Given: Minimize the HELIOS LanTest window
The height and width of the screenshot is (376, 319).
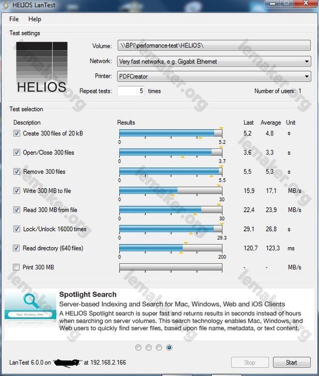Looking at the screenshot, I should click(x=272, y=3).
